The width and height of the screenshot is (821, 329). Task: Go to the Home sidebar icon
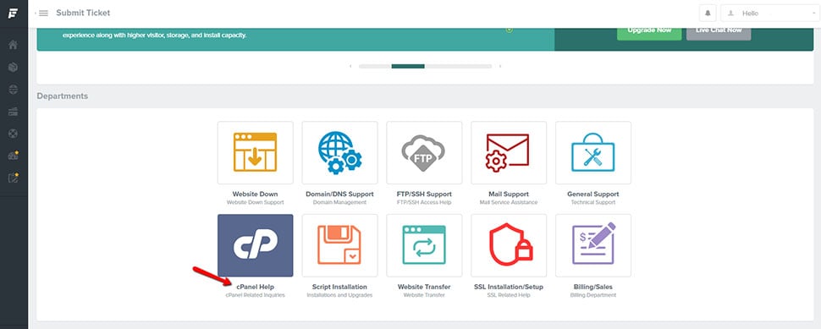coord(13,45)
